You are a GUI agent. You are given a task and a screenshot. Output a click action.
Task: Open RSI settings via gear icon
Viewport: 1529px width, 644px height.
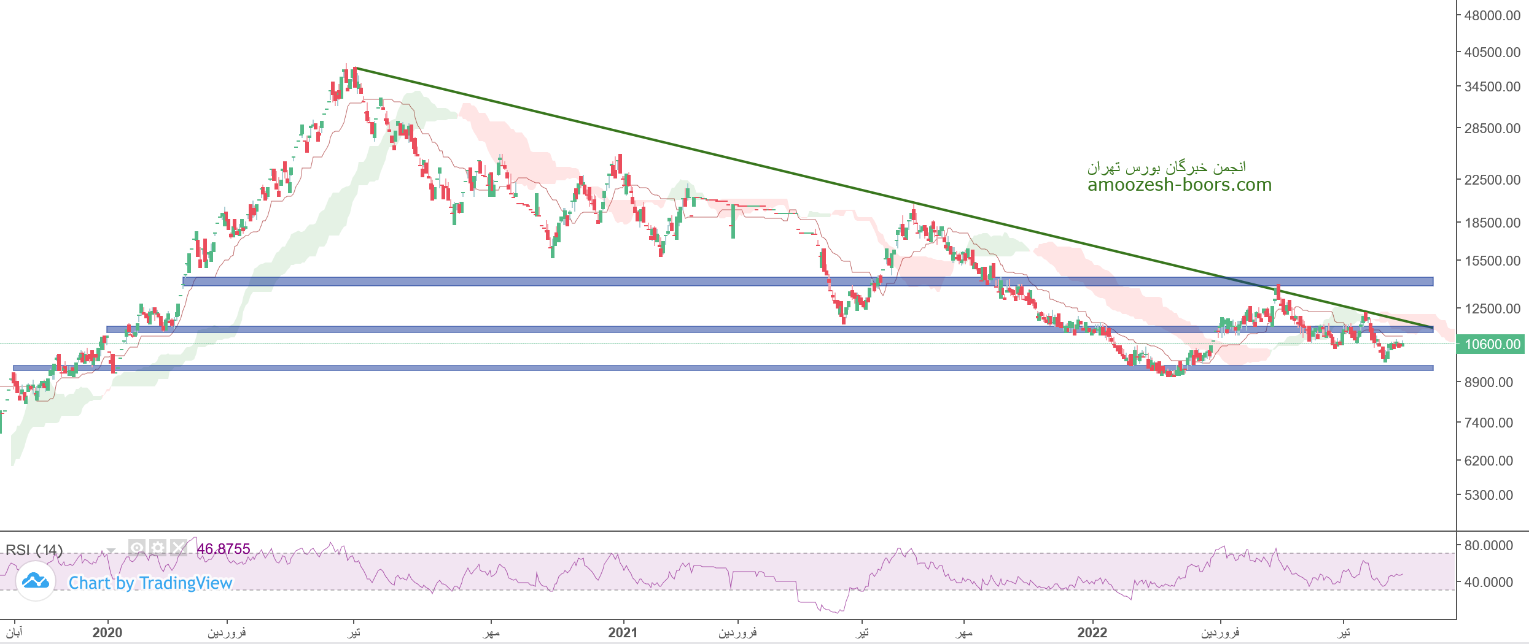tap(158, 547)
